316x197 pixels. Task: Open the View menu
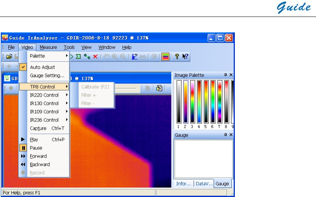pyautogui.click(x=86, y=47)
